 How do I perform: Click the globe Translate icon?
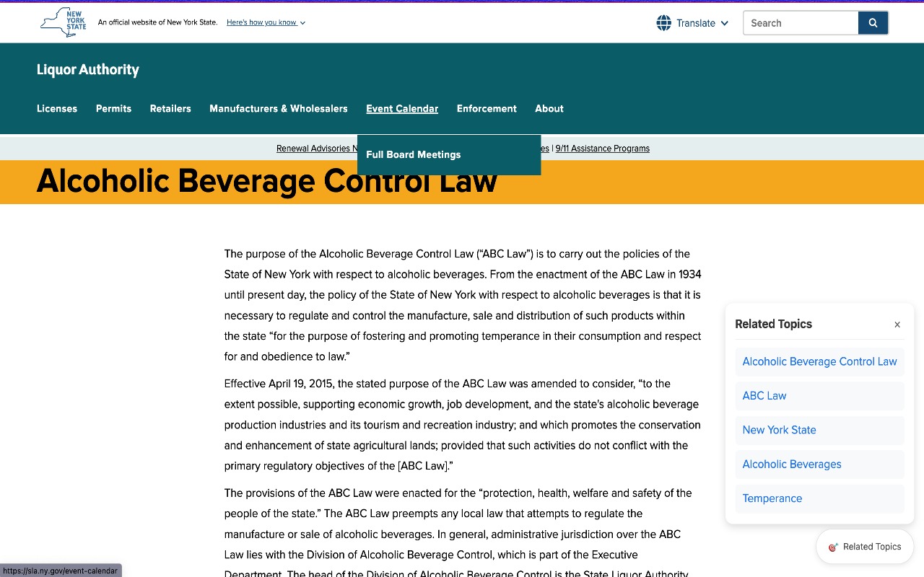(x=663, y=23)
